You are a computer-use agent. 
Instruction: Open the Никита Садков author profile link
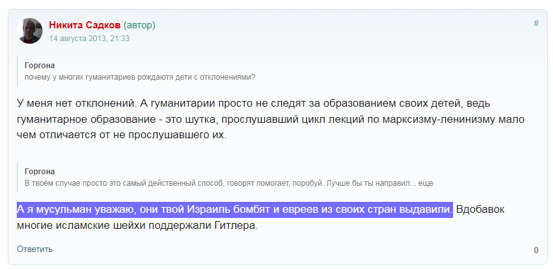coord(84,25)
